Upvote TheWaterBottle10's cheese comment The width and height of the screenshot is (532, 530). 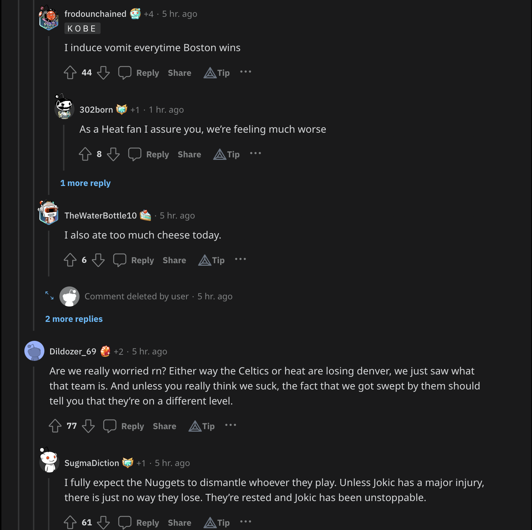coord(70,260)
